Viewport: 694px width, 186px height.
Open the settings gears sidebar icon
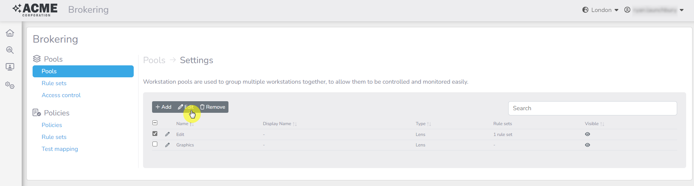pyautogui.click(x=10, y=86)
